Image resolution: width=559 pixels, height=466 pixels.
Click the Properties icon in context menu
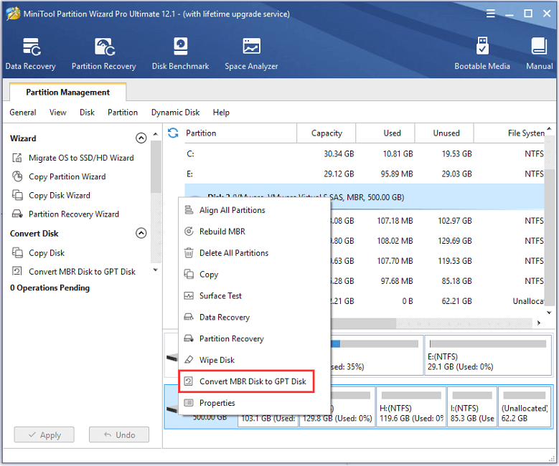tap(189, 403)
